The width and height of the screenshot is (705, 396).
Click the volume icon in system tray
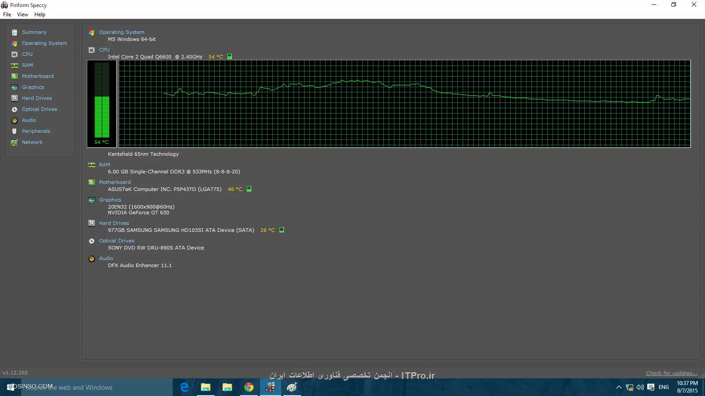click(640, 387)
